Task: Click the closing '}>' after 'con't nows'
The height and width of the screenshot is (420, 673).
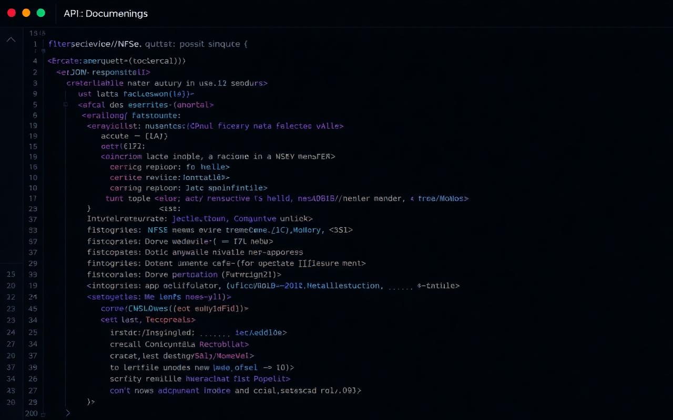Action: point(90,402)
